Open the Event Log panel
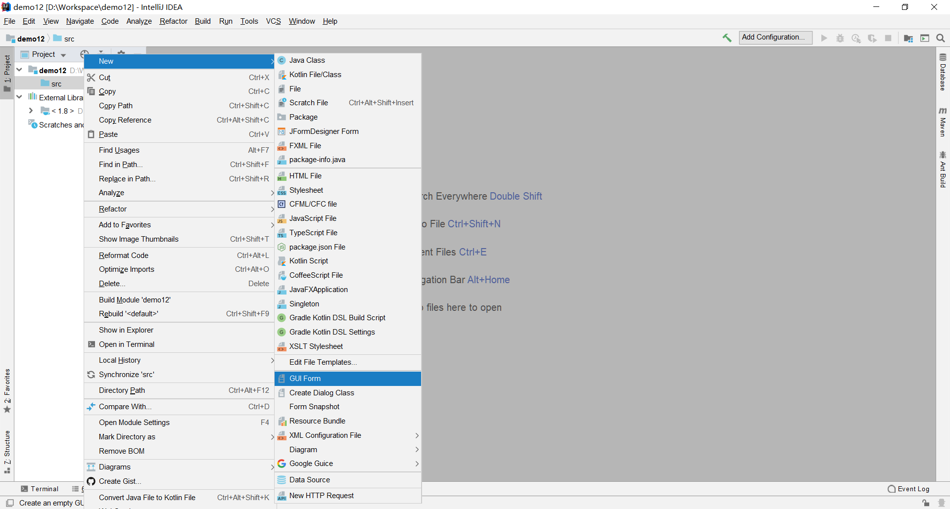 908,489
